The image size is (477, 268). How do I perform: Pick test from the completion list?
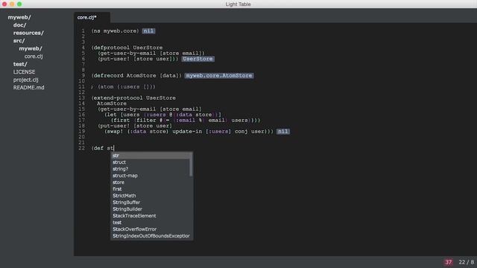click(x=151, y=223)
